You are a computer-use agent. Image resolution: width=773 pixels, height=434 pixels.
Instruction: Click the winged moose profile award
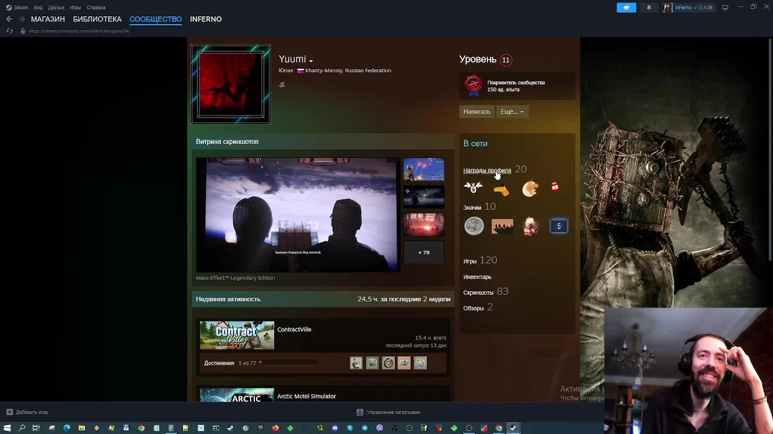(473, 187)
